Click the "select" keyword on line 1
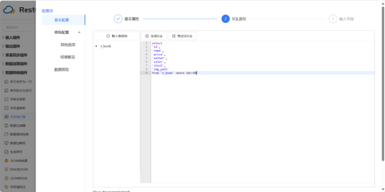 157,43
